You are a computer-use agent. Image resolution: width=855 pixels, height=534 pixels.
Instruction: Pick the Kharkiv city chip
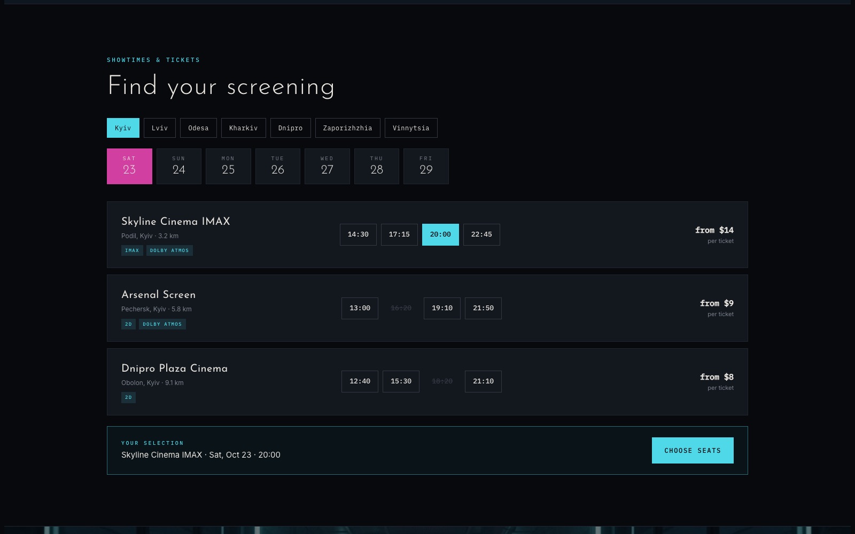(x=244, y=128)
